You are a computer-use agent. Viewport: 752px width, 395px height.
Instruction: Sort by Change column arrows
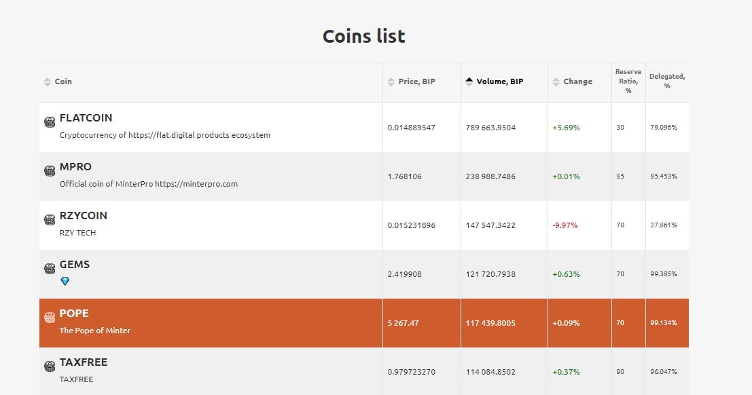(556, 82)
